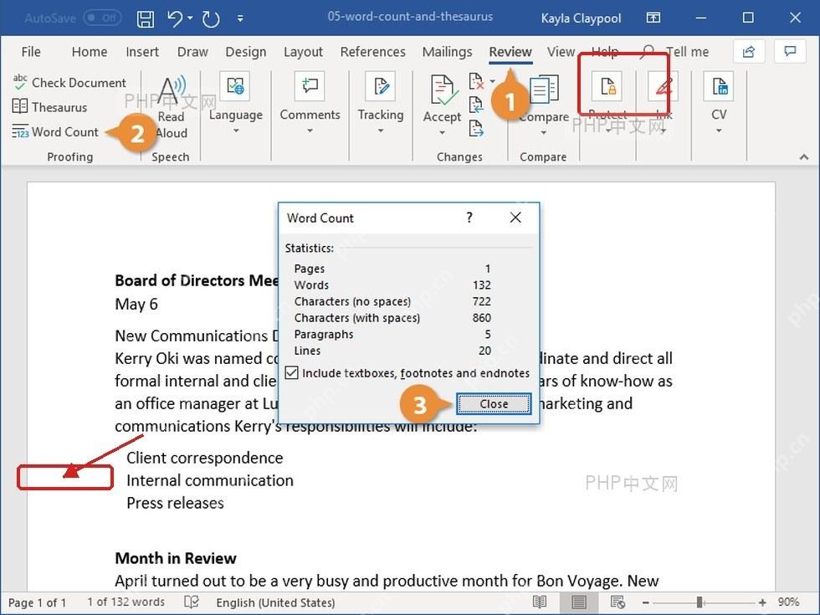820x615 pixels.
Task: Start Read Aloud speech
Action: point(172,107)
